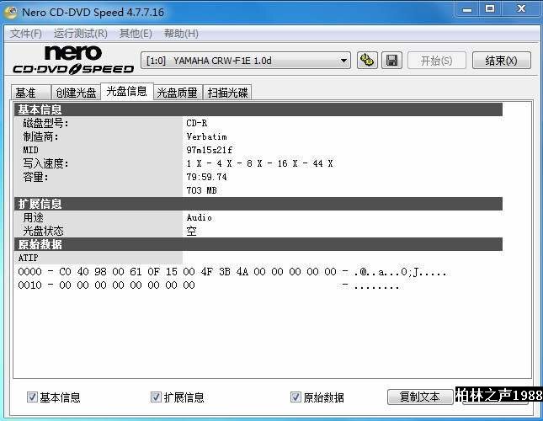
Task: Click the usage value Audio
Action: pyautogui.click(x=200, y=217)
